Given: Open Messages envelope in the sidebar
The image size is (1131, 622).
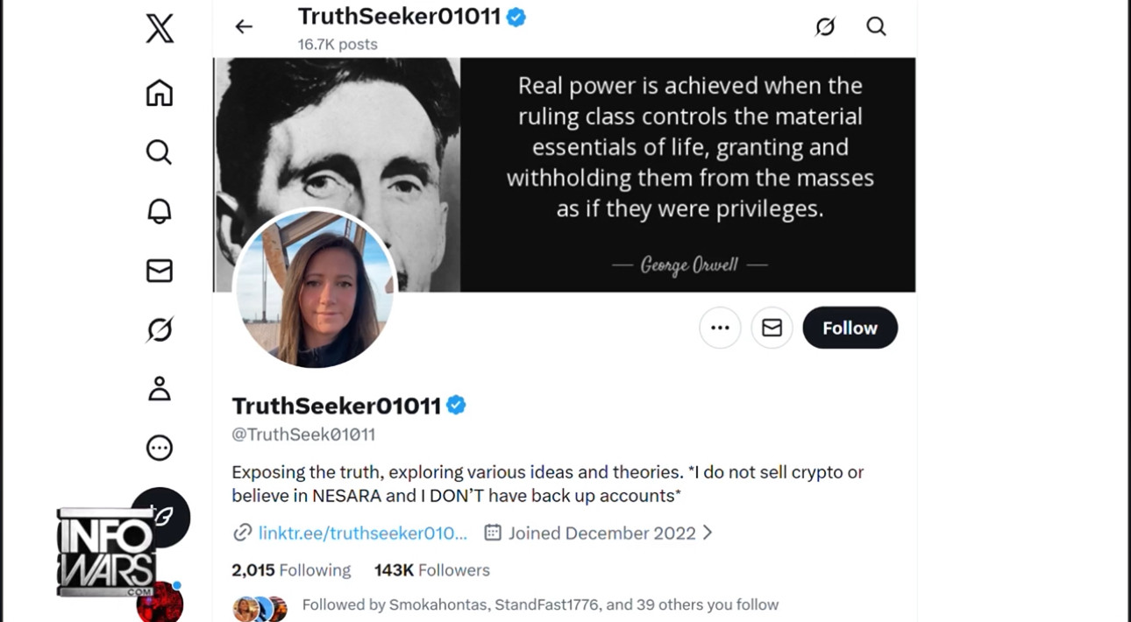Looking at the screenshot, I should coord(160,271).
